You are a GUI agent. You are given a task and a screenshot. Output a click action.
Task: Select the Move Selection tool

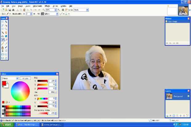(6, 25)
